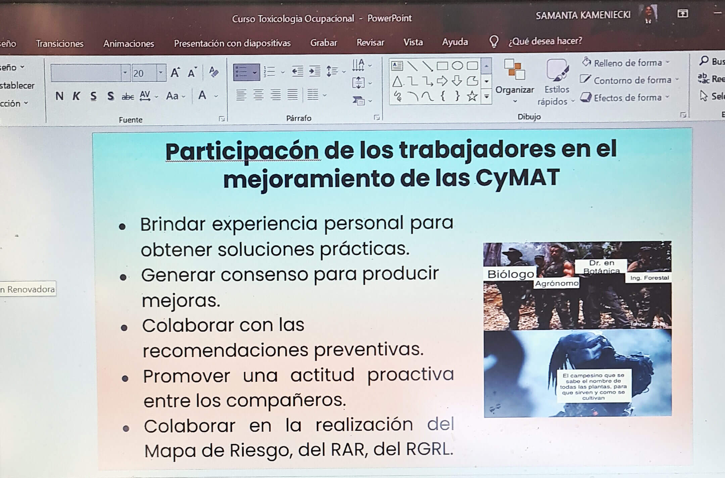Open Estilos rápidos gallery
Viewport: 725px width, 478px height.
click(556, 82)
